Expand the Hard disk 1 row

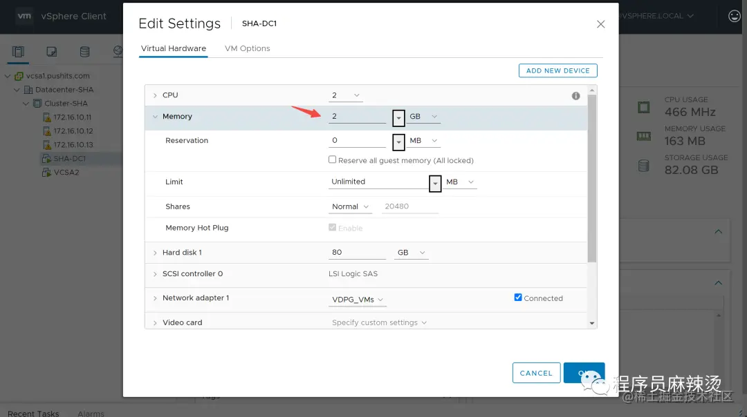[x=155, y=253]
